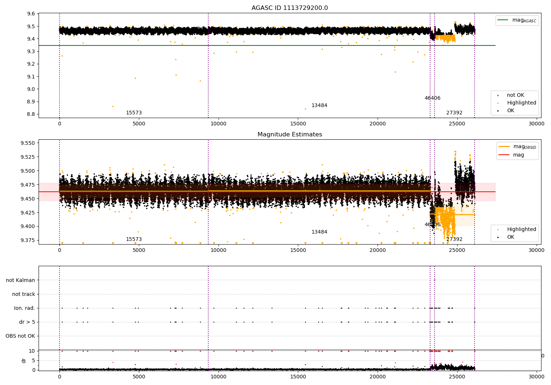Click obsid label 27392 in the AGASC ID plot
The width and height of the screenshot is (551, 385).
click(x=454, y=113)
